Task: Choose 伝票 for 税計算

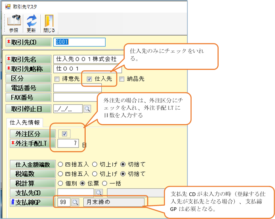Action: tap(83, 183)
